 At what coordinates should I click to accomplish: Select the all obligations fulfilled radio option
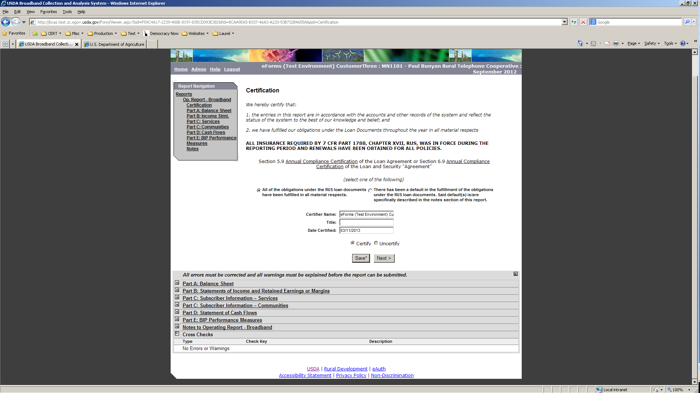(259, 190)
